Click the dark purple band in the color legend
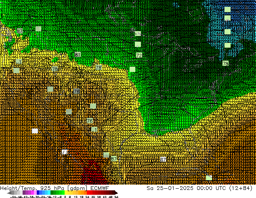 pos(24,193)
